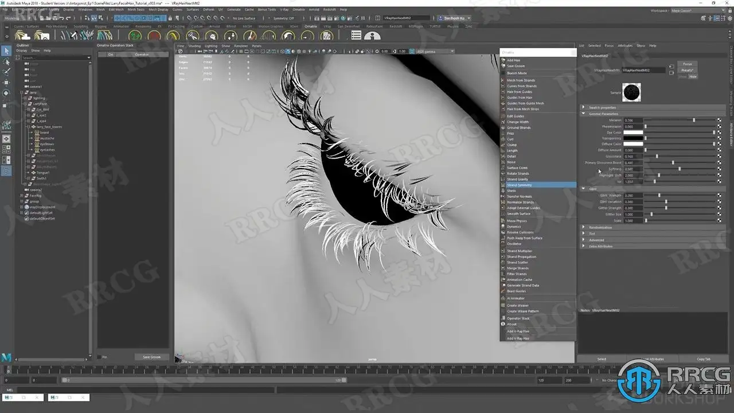734x413 pixels.
Task: Click the Save Groom button
Action: (x=151, y=357)
